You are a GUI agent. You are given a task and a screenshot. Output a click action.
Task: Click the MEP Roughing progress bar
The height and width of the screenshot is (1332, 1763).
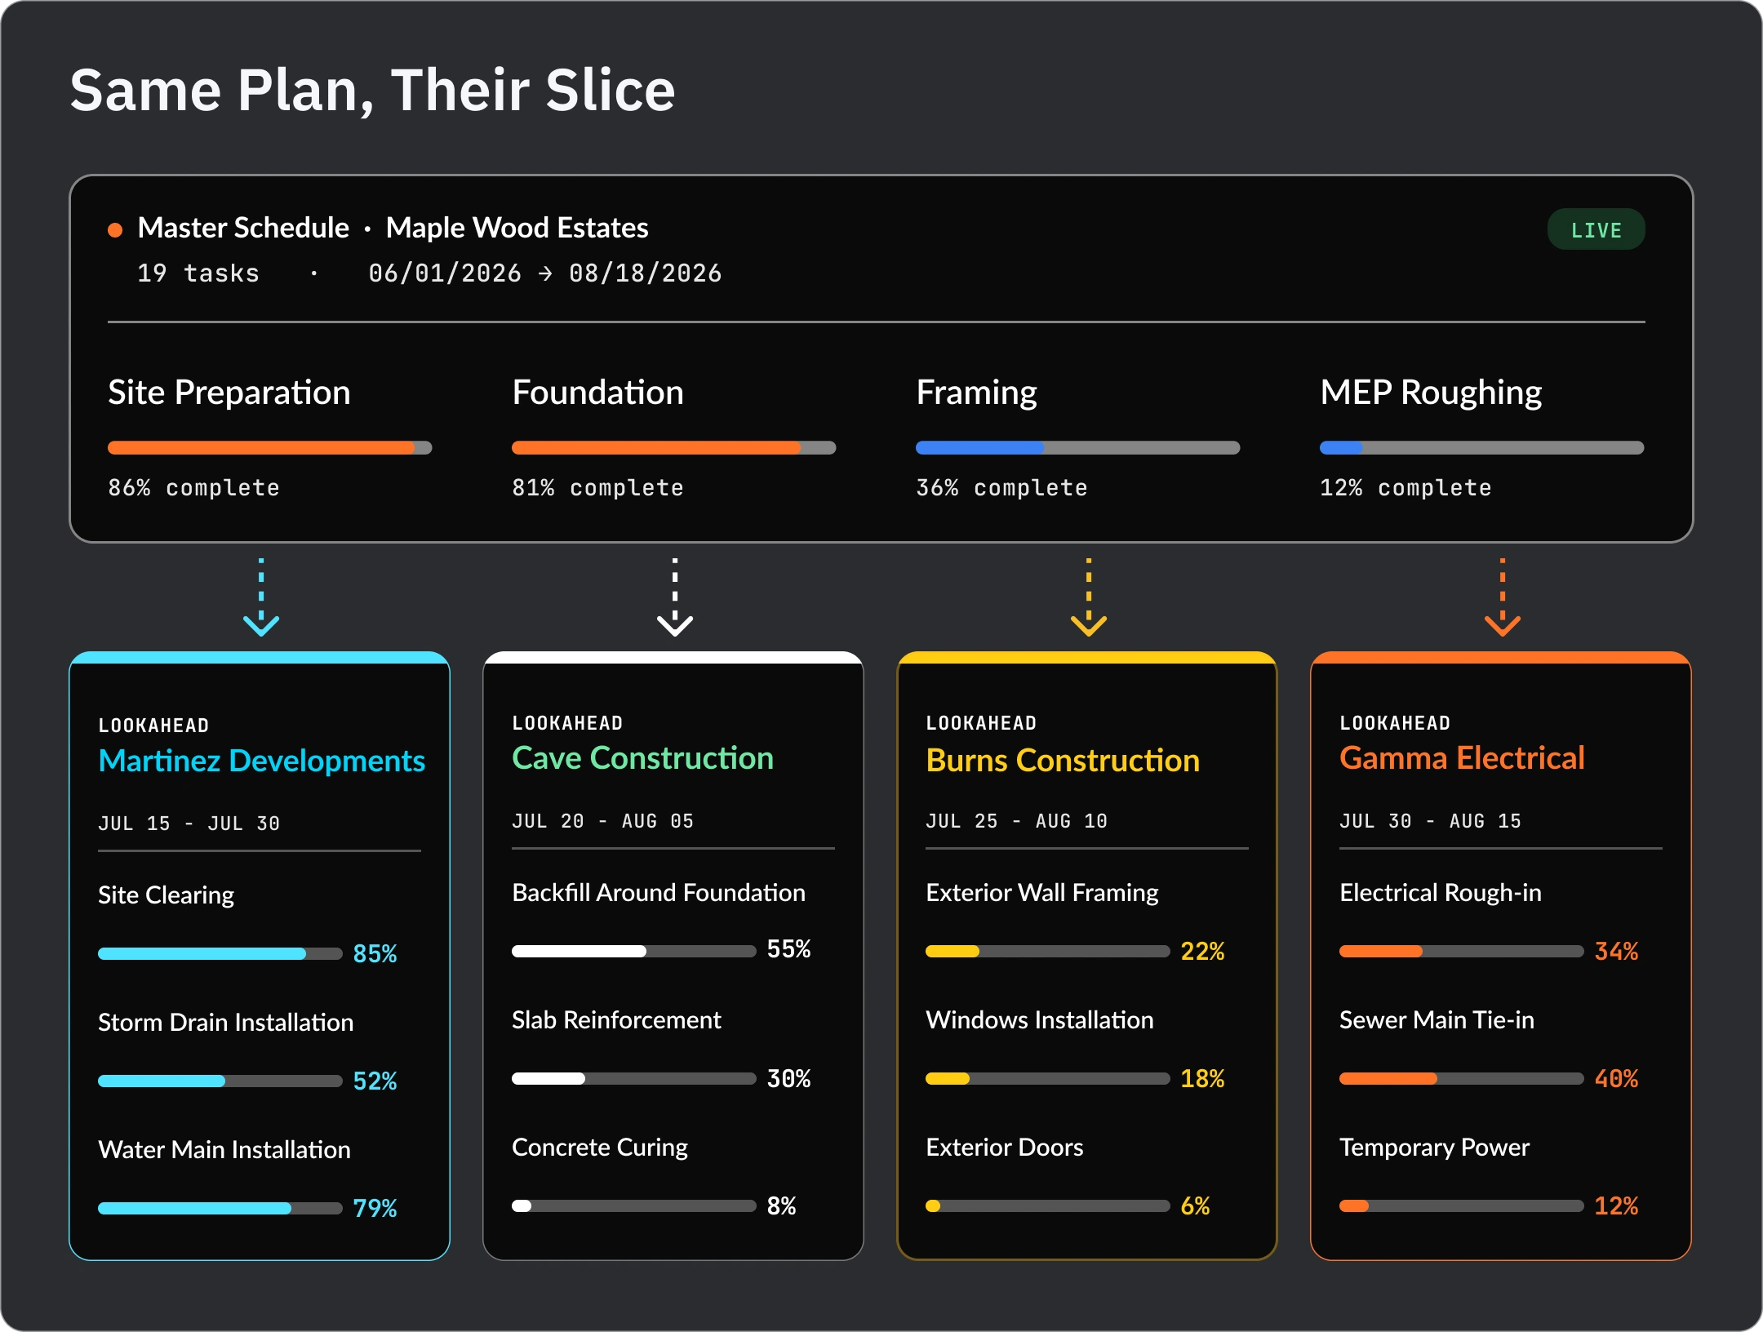(1481, 447)
